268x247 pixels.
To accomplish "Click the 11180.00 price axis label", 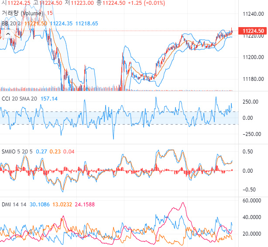I will 253,79.
